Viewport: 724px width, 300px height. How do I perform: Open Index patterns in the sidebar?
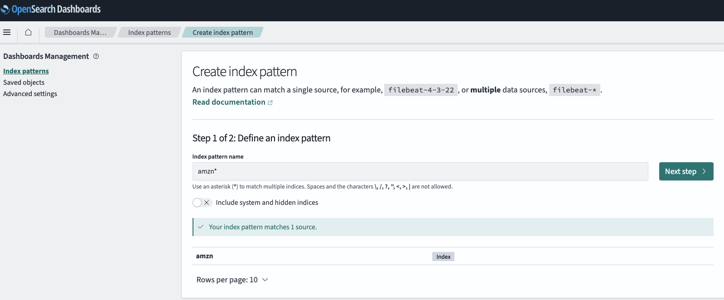26,71
